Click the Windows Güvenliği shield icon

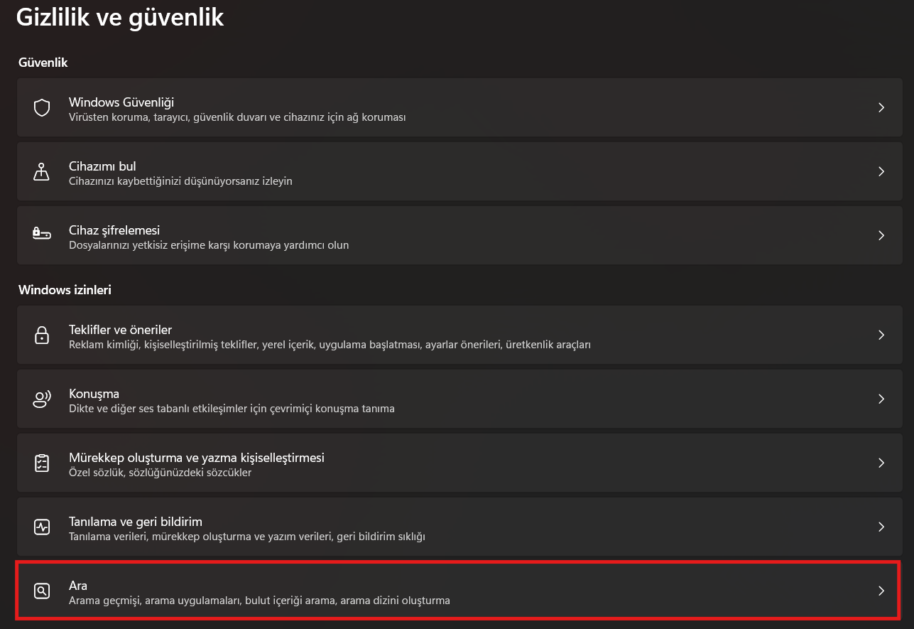tap(42, 108)
